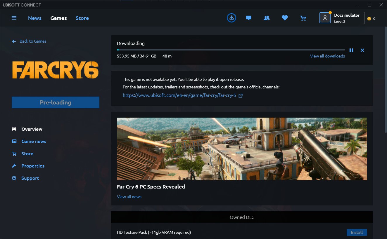This screenshot has height=239, width=387.
Task: Click the download progress bar
Action: [231, 50]
